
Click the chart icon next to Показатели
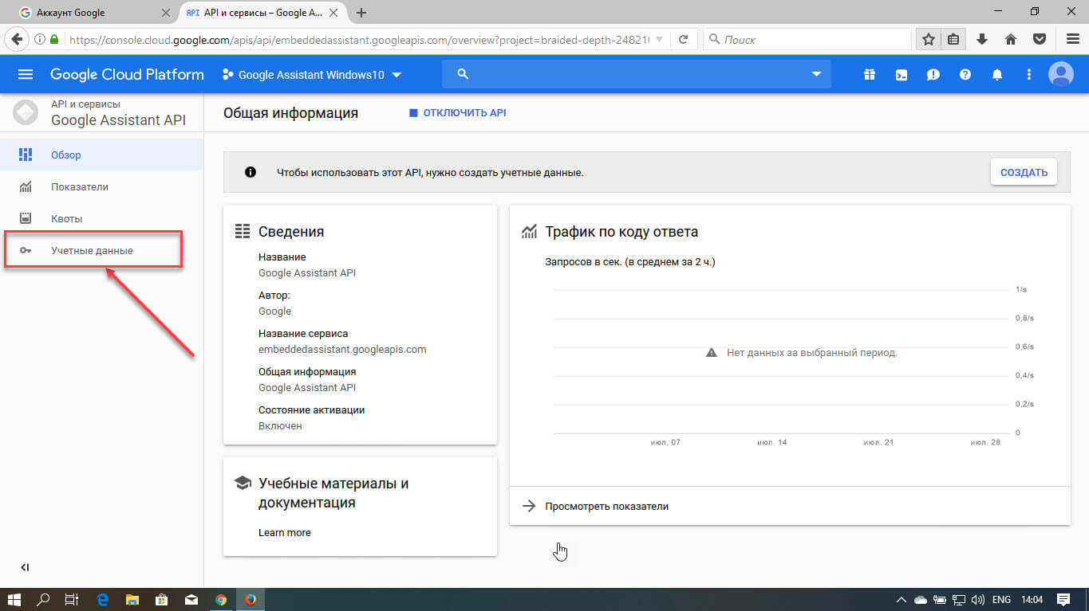tap(26, 186)
